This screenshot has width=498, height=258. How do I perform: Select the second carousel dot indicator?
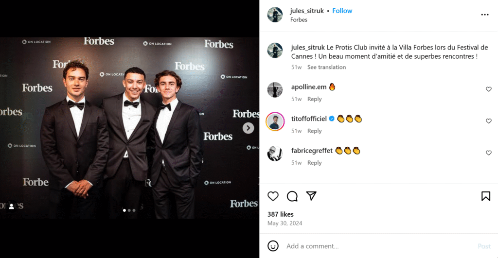pos(129,210)
